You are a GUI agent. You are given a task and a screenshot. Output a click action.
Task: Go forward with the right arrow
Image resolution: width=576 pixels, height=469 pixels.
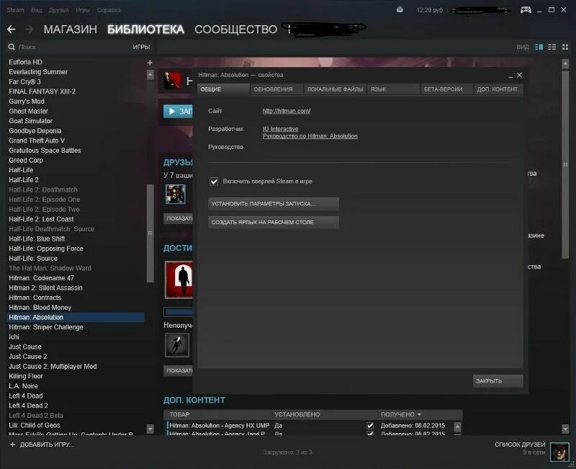pyautogui.click(x=29, y=29)
